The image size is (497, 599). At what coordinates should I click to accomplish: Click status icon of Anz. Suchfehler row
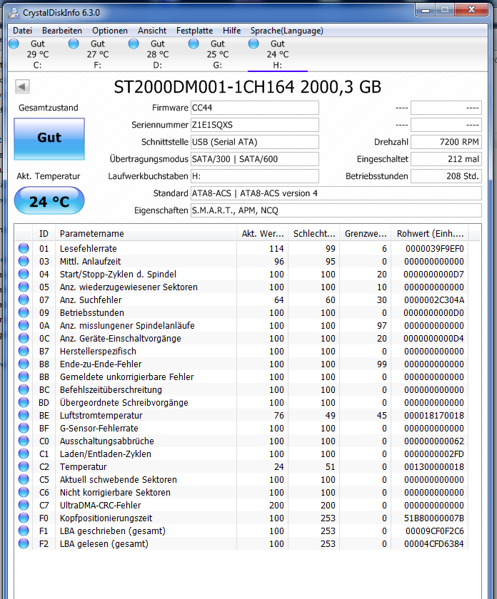24,300
